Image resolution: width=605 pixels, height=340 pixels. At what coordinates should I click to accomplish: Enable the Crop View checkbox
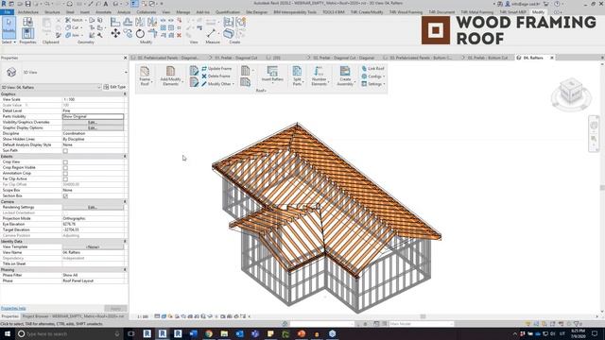[65, 161]
